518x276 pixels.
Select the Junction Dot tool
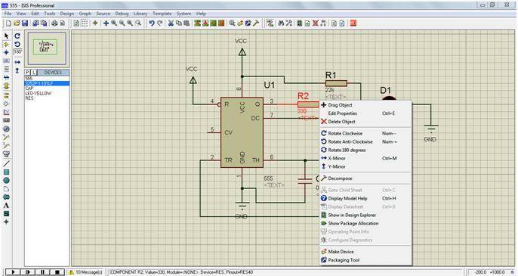pyautogui.click(x=6, y=52)
